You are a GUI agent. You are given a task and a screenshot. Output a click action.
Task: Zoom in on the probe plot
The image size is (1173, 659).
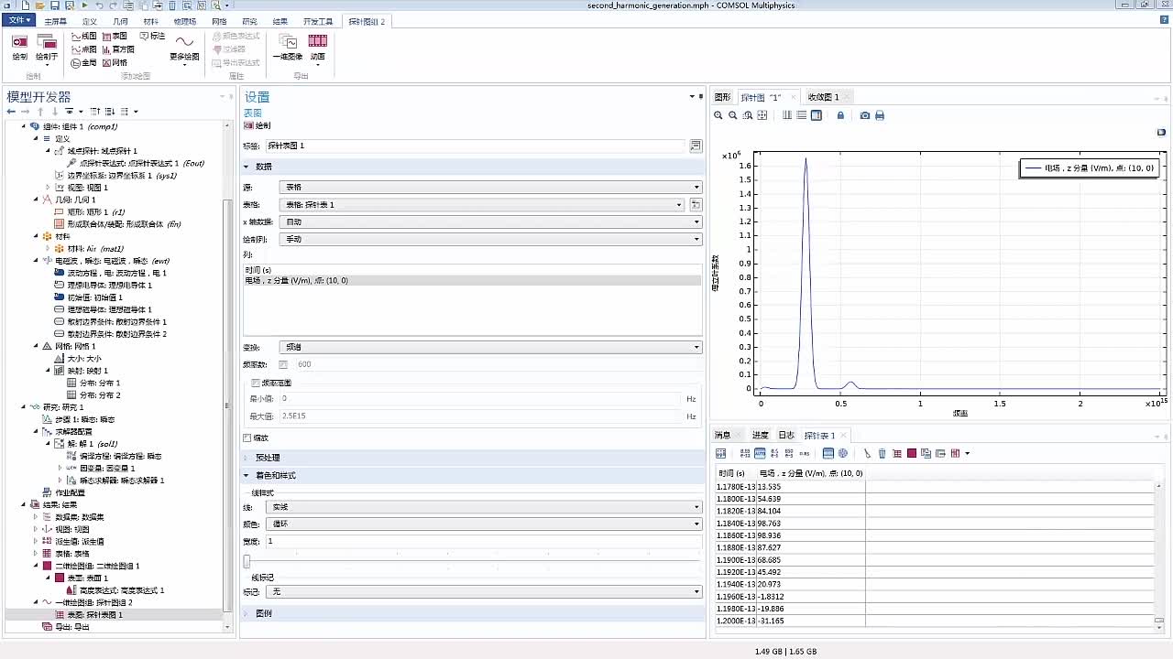coord(718,115)
